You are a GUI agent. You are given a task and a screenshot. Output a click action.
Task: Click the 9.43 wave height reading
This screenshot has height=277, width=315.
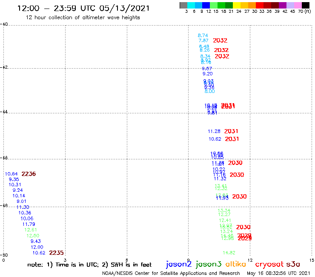click(36, 241)
